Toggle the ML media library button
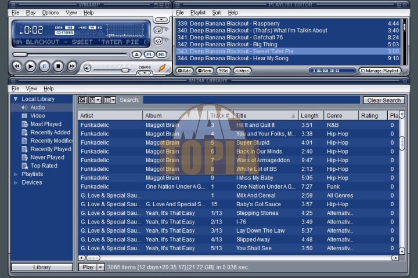 [161, 54]
